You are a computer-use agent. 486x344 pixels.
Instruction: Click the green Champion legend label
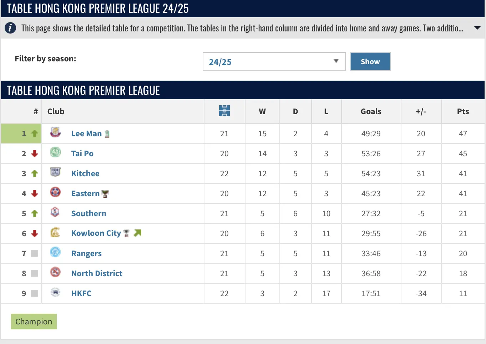click(x=34, y=322)
